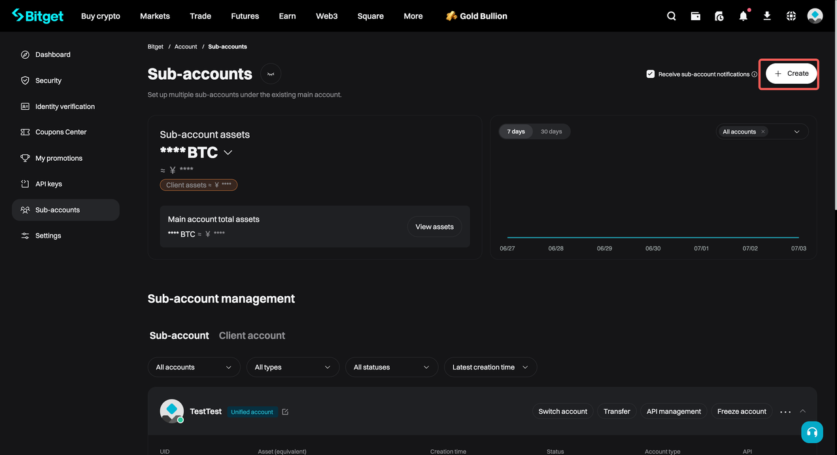Collapse the TestTest account row
Screen dimensions: 837x455
click(803, 411)
